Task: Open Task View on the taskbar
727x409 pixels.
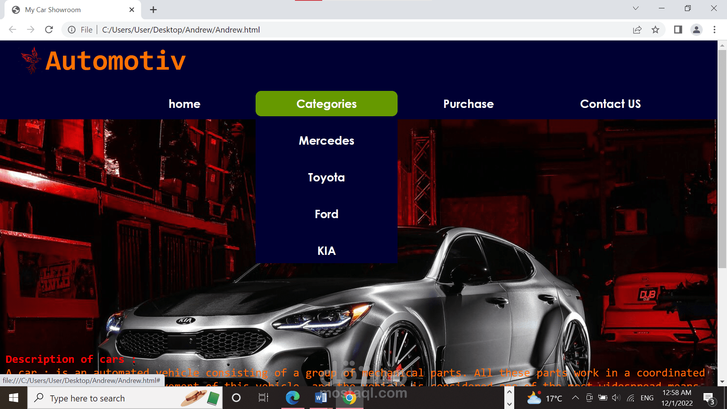Action: click(263, 398)
